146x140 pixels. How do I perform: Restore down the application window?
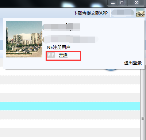tap(122, 3)
